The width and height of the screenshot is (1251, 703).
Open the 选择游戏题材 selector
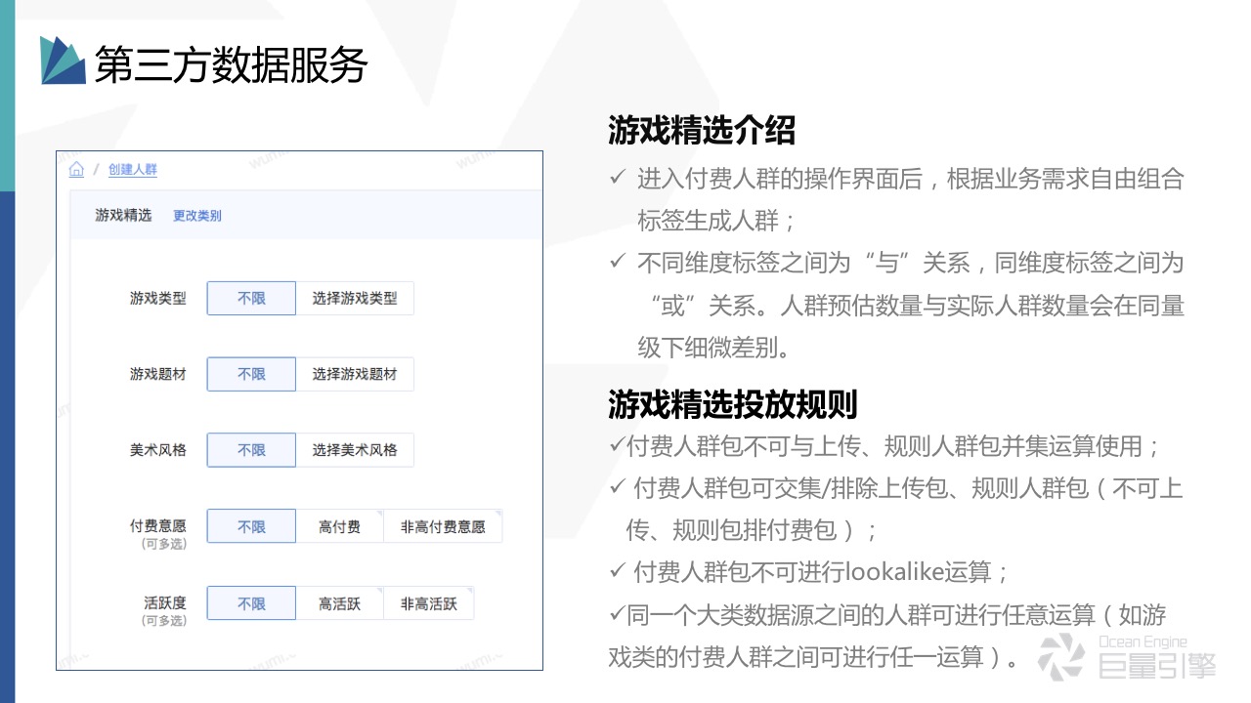coord(357,374)
